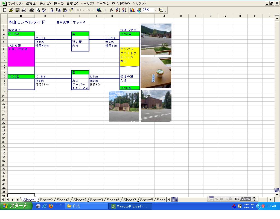Launch the Chart Wizard icon
Image resolution: width=280 pixels, height=219 pixels.
point(132,10)
